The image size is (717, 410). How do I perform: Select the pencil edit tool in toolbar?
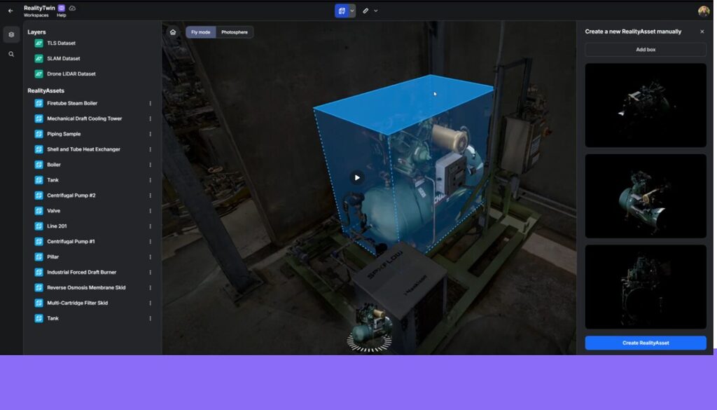365,11
